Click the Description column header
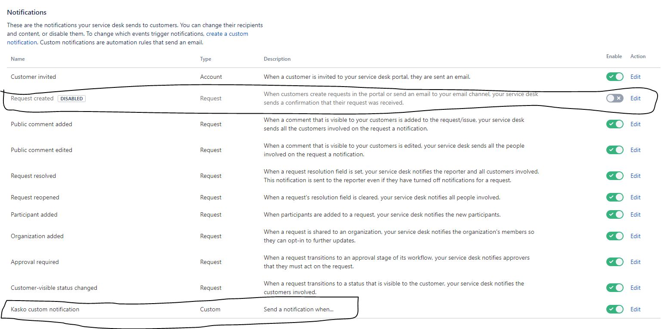 pyautogui.click(x=277, y=59)
